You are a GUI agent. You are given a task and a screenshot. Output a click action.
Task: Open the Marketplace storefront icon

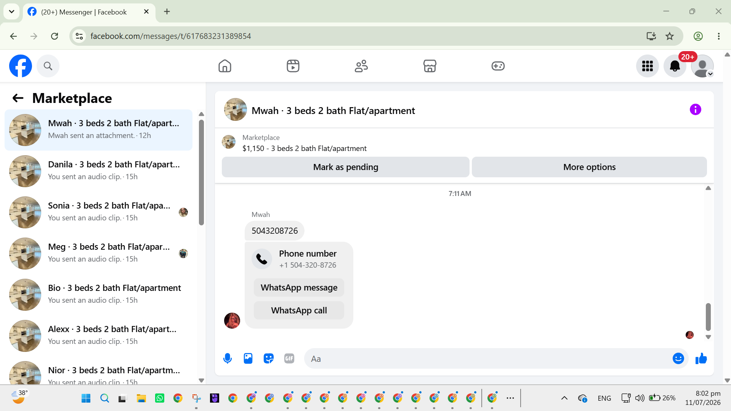coord(430,66)
